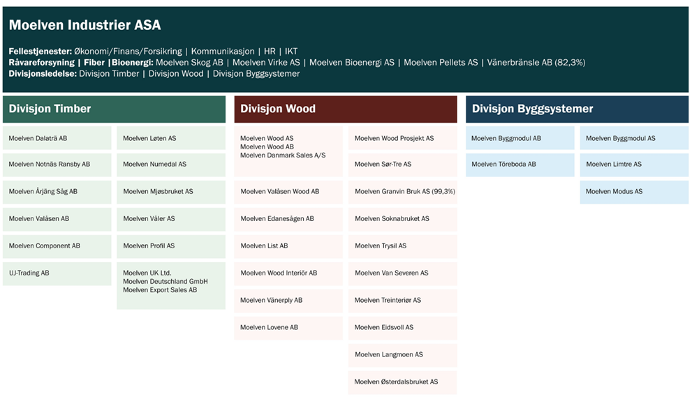692x401 pixels.
Task: Click Moelven Notnäs Ransby AB
Action: [x=57, y=165]
